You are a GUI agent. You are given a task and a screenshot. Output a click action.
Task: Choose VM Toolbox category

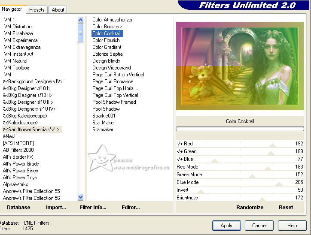coord(16,68)
